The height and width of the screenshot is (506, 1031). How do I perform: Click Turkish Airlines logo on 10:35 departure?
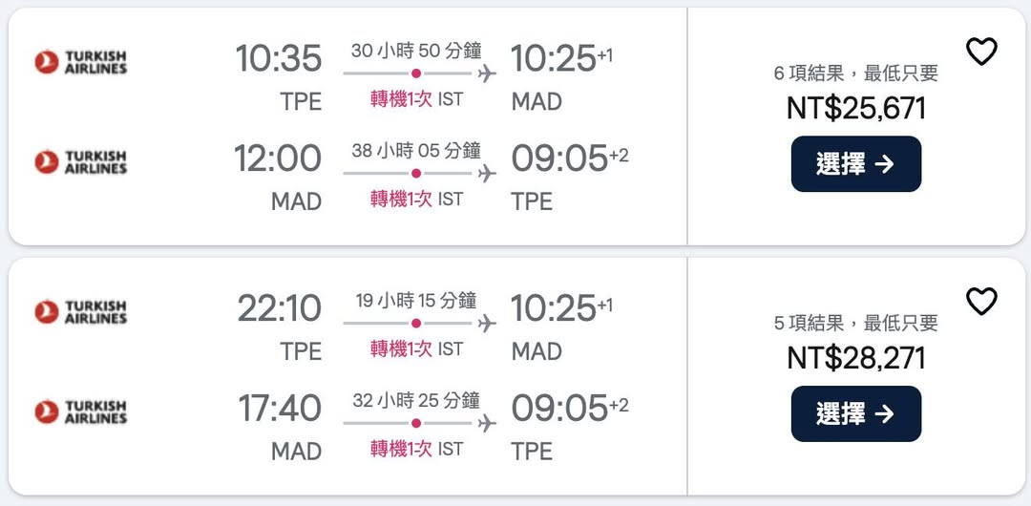81,62
